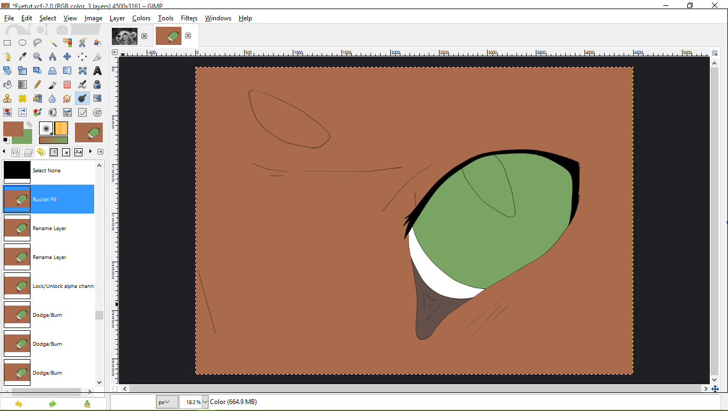Open the File menu
This screenshot has height=411, width=728.
pyautogui.click(x=9, y=18)
